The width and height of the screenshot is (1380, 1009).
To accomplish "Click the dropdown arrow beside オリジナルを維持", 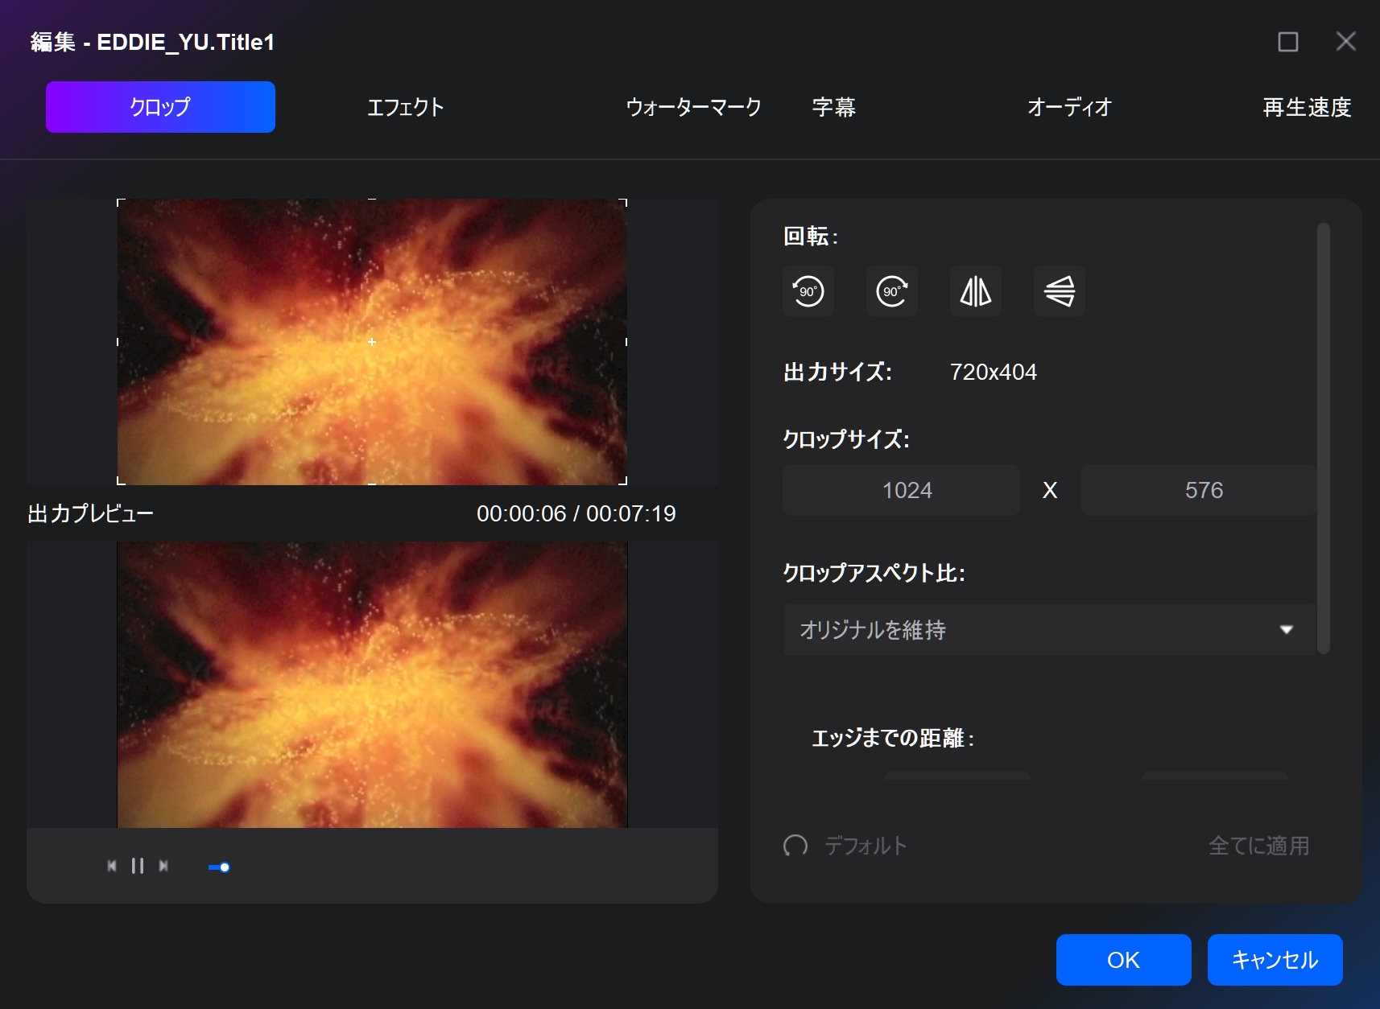I will click(1286, 630).
